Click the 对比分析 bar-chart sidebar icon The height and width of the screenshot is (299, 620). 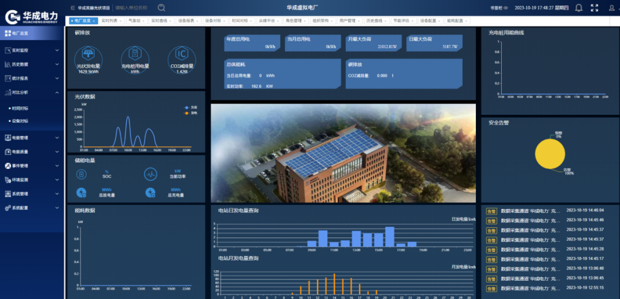tap(8, 92)
